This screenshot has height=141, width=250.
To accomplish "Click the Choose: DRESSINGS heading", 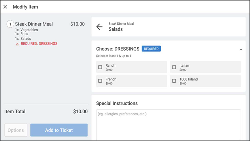I will tap(118, 49).
